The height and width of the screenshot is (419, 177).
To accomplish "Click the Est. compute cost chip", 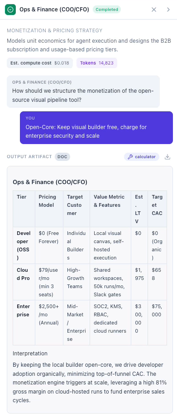I will pos(40,63).
